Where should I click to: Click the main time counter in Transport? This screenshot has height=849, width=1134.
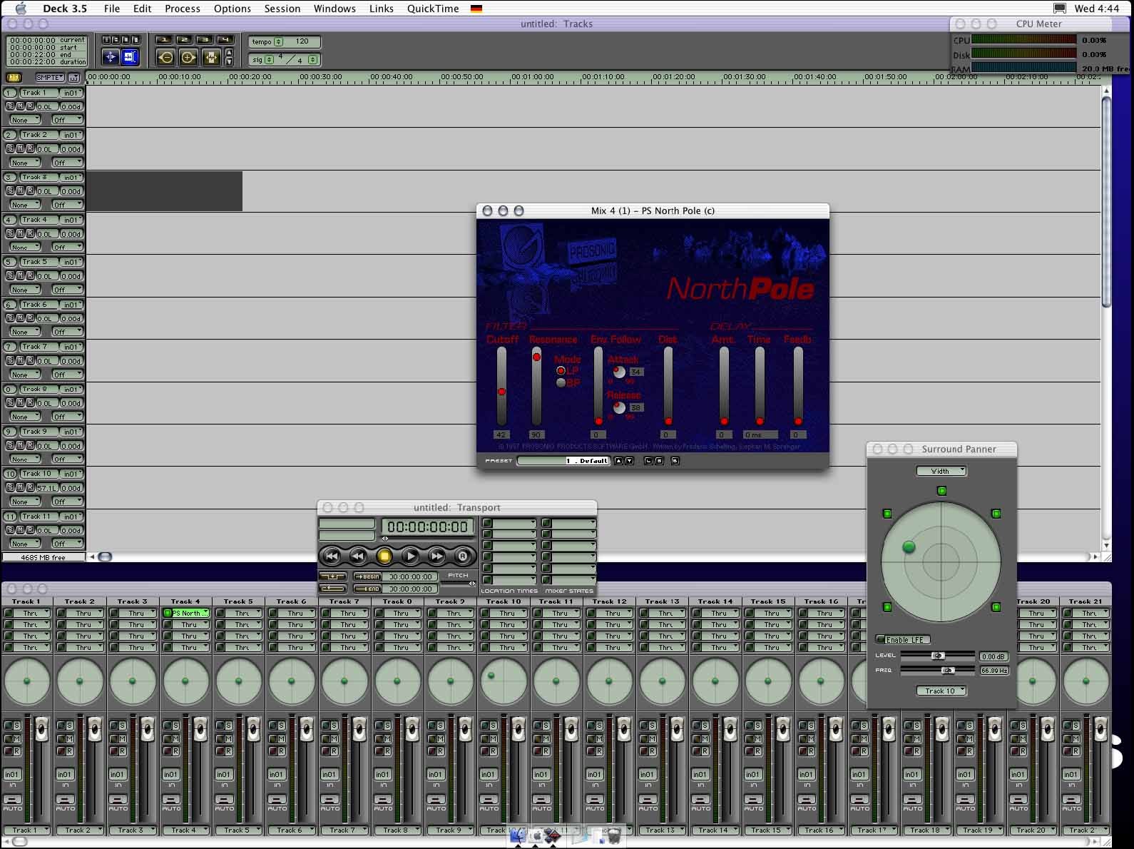coord(428,527)
